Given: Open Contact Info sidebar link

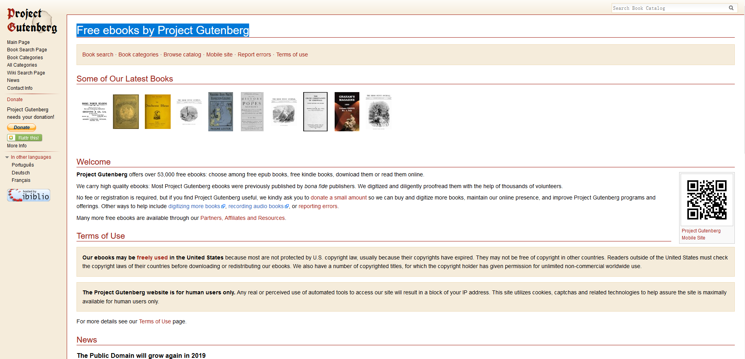Looking at the screenshot, I should point(20,88).
